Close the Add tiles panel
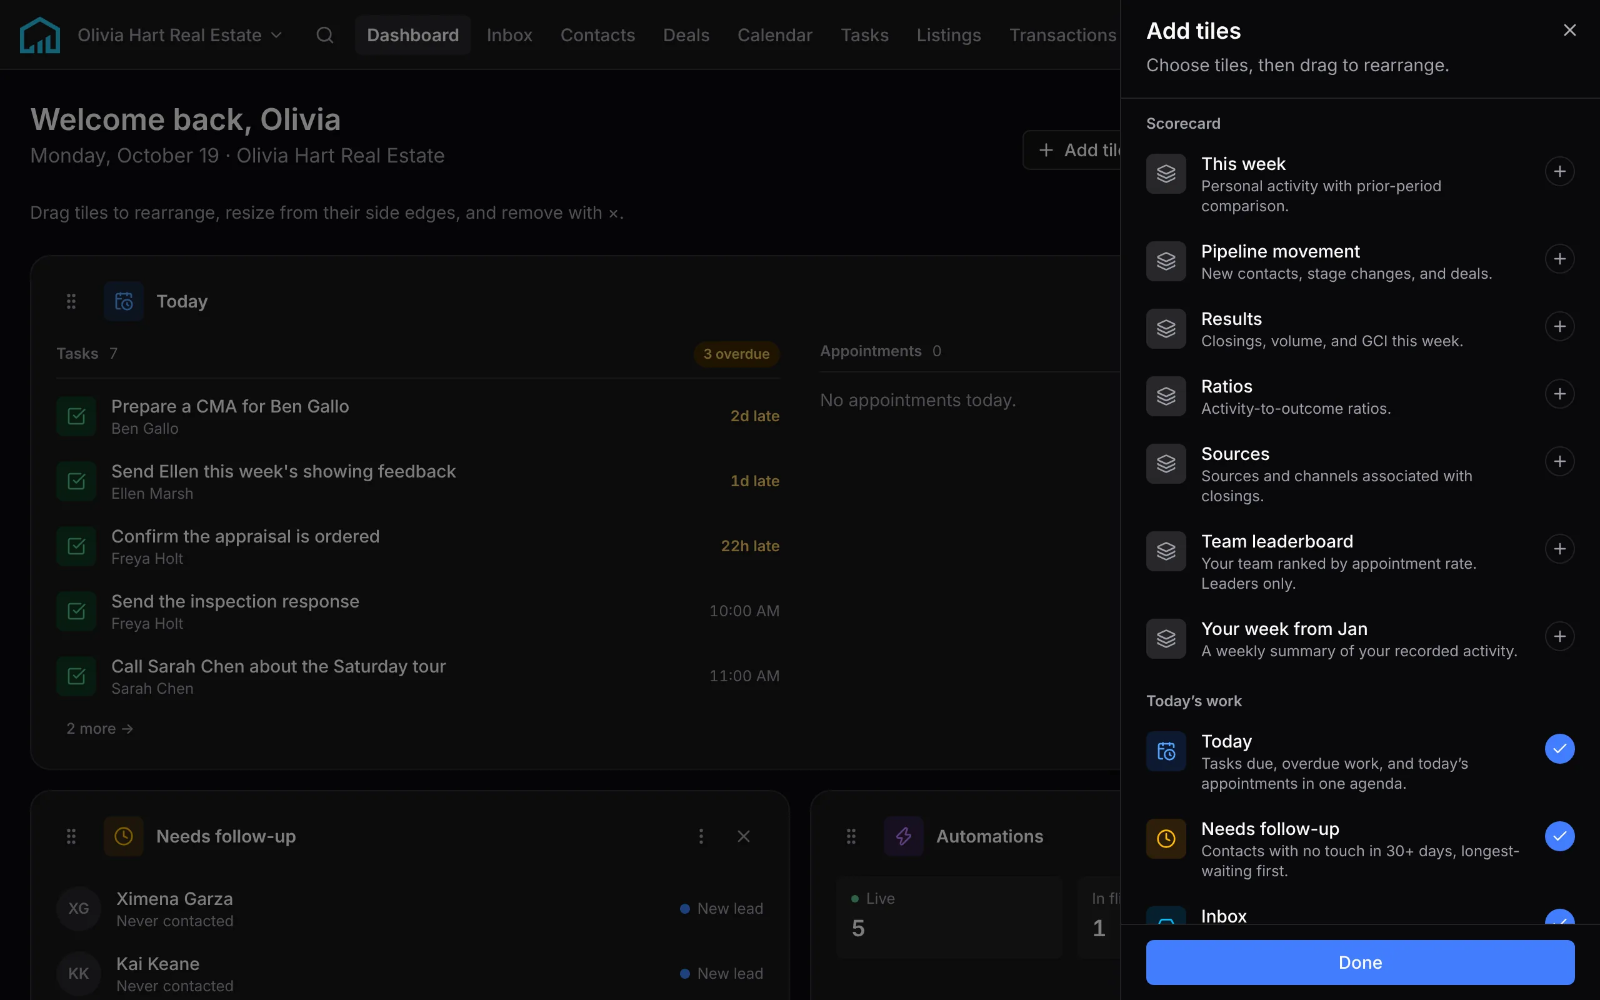Image resolution: width=1600 pixels, height=1000 pixels. tap(1569, 30)
